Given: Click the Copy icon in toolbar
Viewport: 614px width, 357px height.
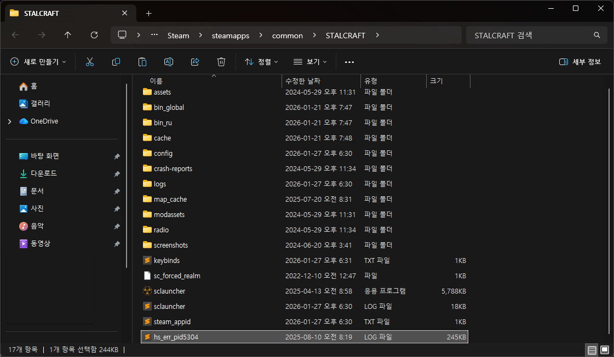Looking at the screenshot, I should pos(116,62).
